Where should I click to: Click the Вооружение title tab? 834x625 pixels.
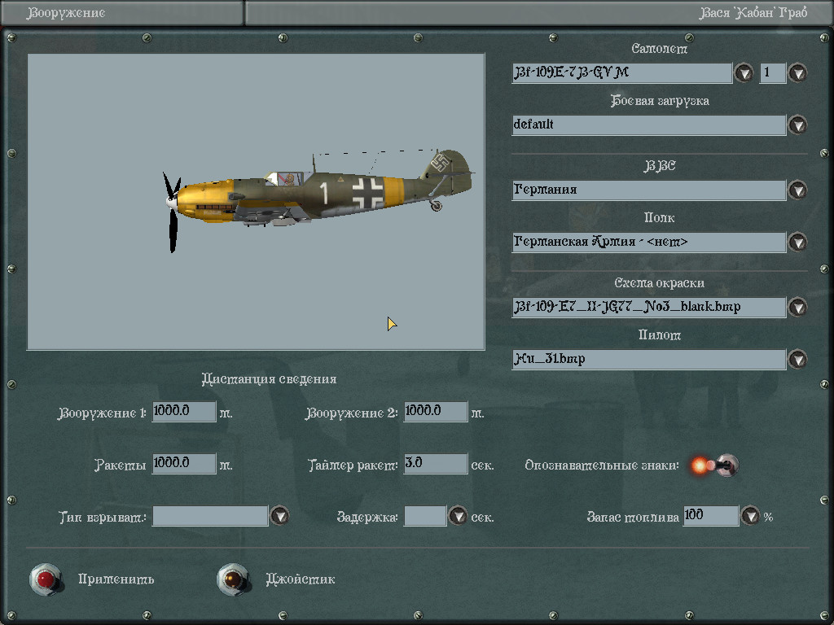coord(67,13)
